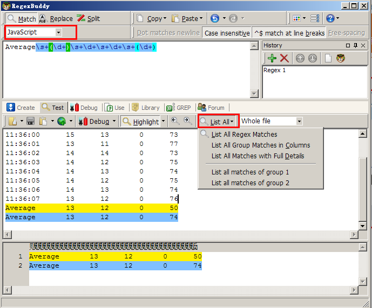
Task: Close the History panel
Action: click(363, 45)
